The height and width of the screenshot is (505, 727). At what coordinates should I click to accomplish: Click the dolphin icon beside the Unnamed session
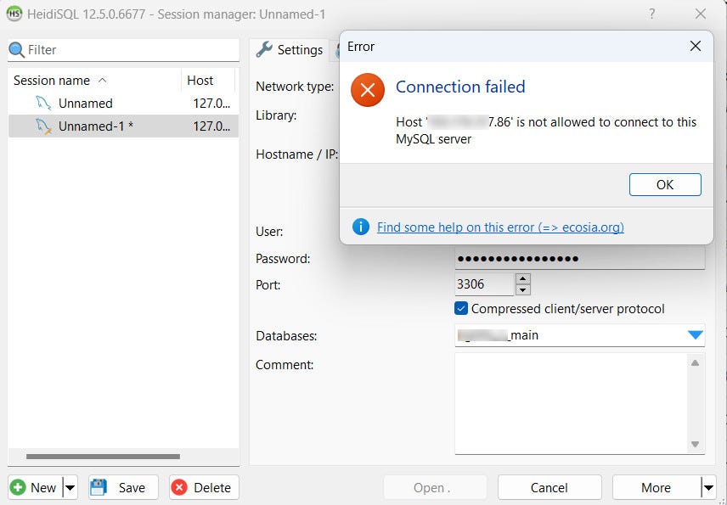coord(43,103)
